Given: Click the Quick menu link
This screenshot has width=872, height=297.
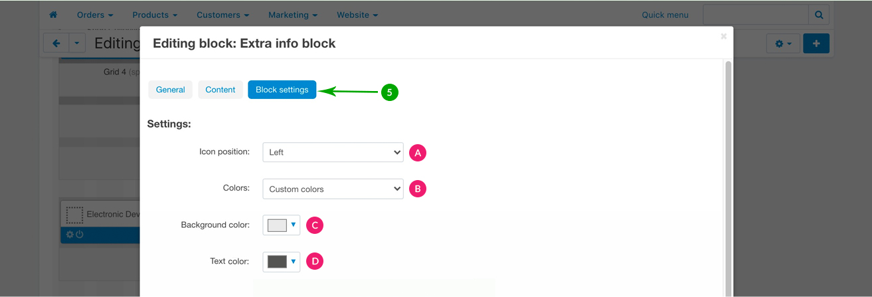Looking at the screenshot, I should click(x=665, y=15).
